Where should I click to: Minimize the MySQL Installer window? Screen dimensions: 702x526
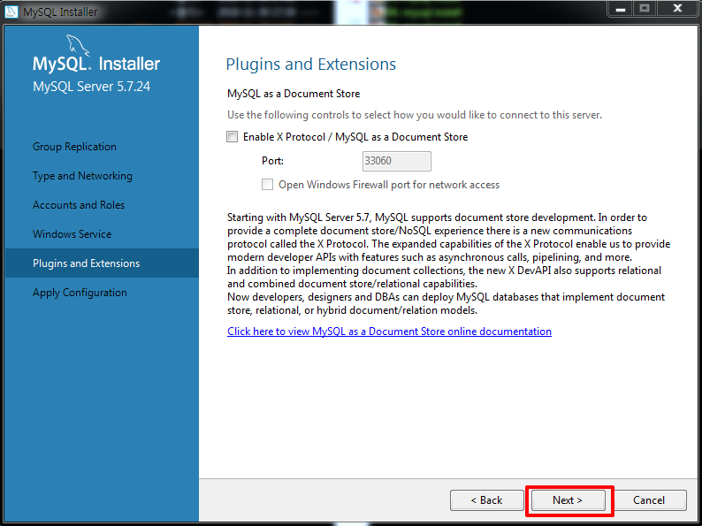coord(620,9)
